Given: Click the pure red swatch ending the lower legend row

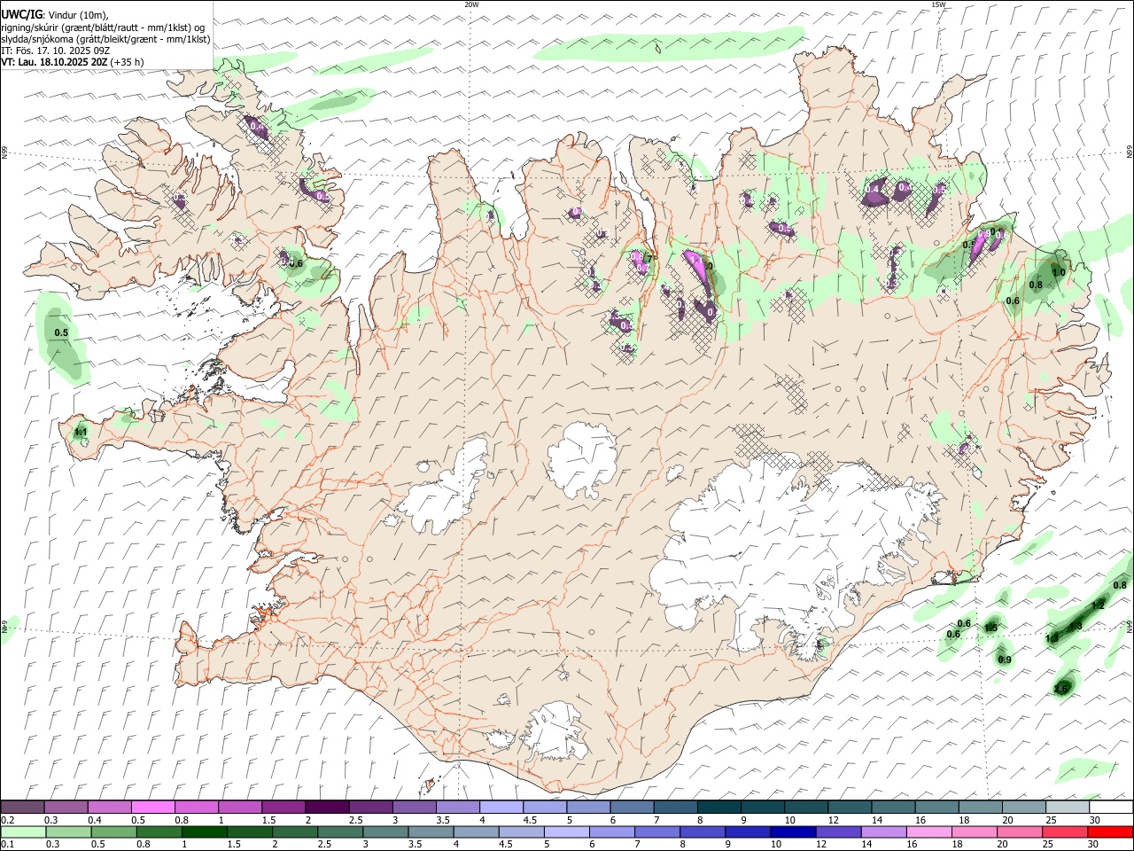Looking at the screenshot, I should tap(1111, 831).
